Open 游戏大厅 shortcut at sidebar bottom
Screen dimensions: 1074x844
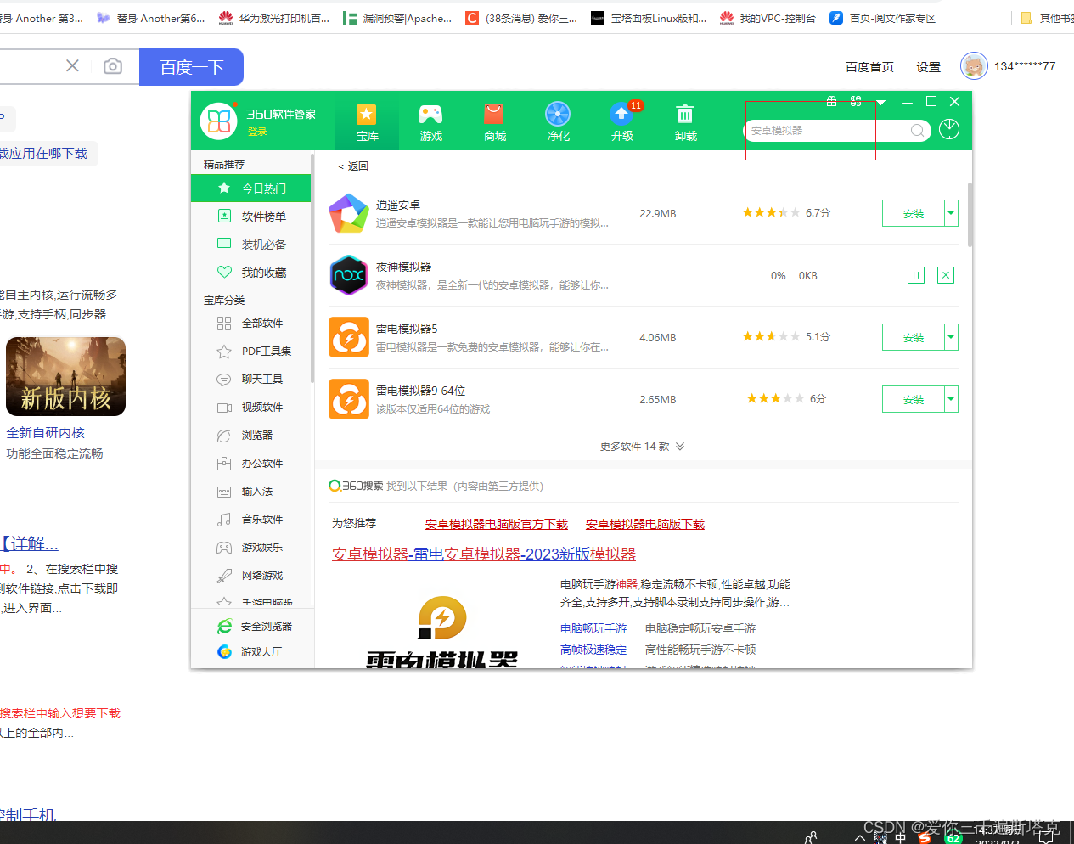(250, 652)
